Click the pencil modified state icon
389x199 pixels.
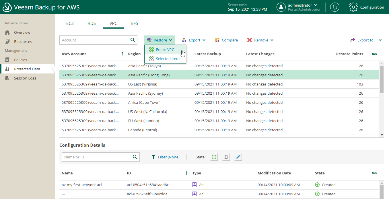[238, 157]
